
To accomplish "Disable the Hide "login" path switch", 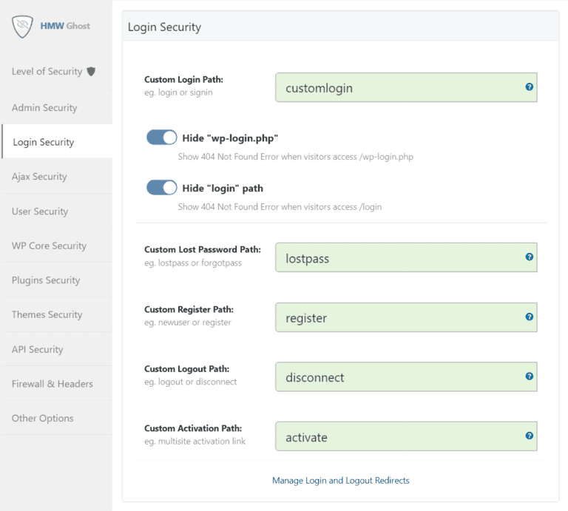I will tap(162, 188).
